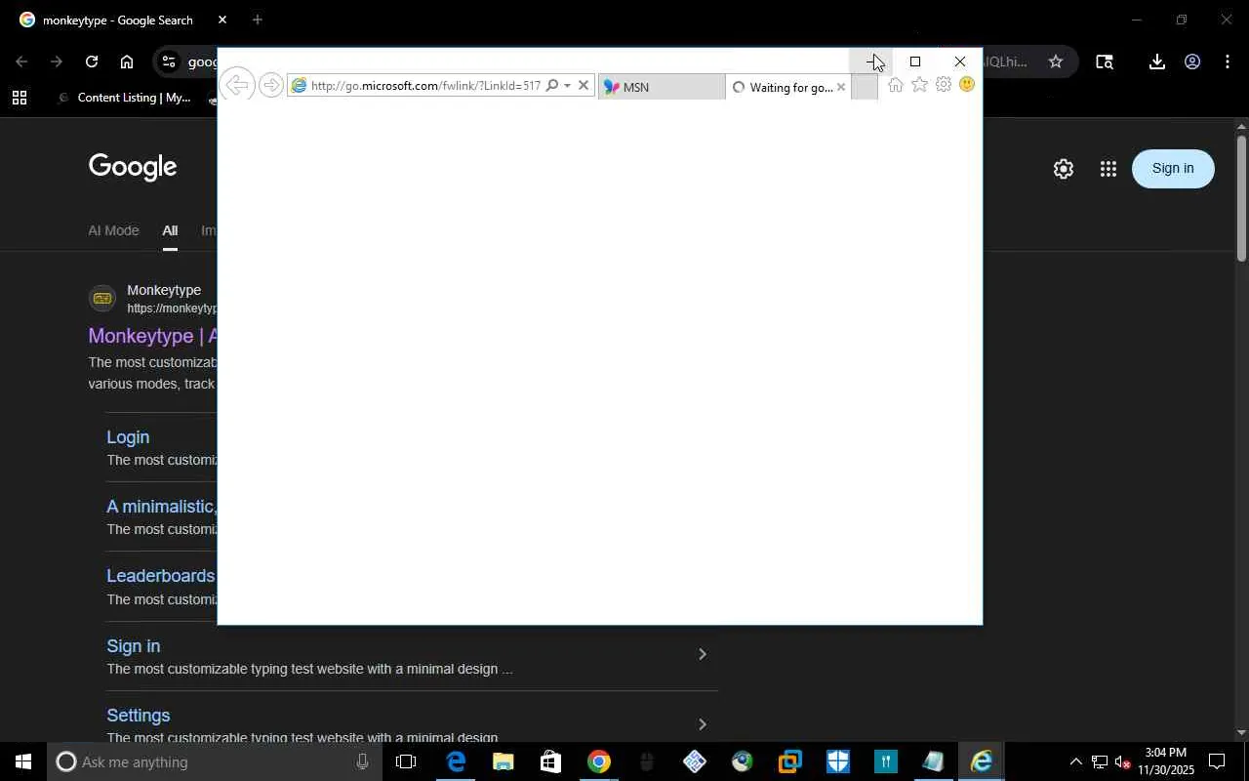Click the Google logo
This screenshot has height=781, width=1249.
click(x=133, y=167)
